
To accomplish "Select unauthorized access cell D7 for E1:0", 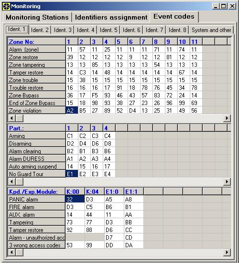I will [x=114, y=237].
